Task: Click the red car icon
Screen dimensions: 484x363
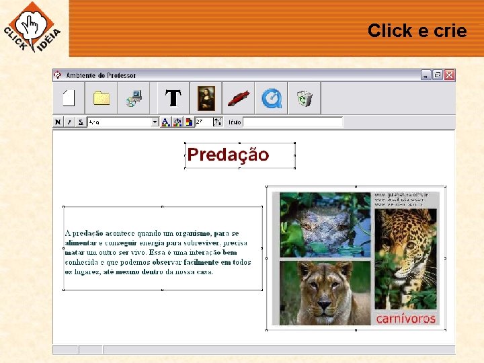Action: click(x=239, y=98)
